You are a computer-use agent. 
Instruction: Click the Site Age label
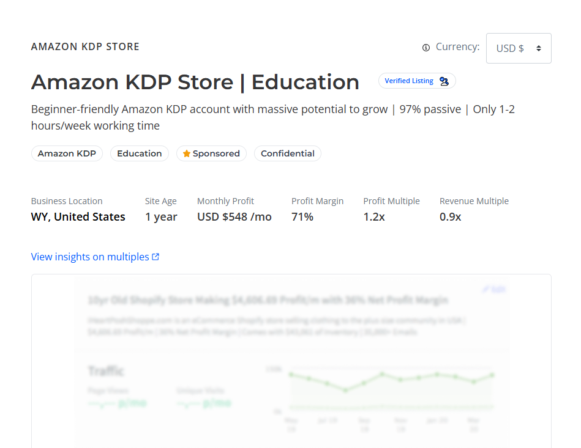point(161,201)
